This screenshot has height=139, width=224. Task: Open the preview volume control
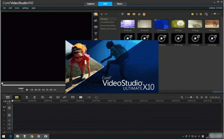(51, 90)
